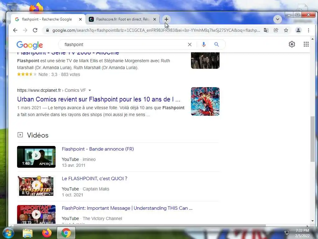
Task: Click the https://www.dcplanet.fr breadcrumb text
Action: click(x=39, y=90)
